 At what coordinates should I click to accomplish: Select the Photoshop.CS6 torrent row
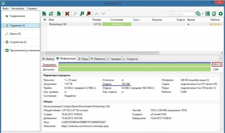click(132, 24)
